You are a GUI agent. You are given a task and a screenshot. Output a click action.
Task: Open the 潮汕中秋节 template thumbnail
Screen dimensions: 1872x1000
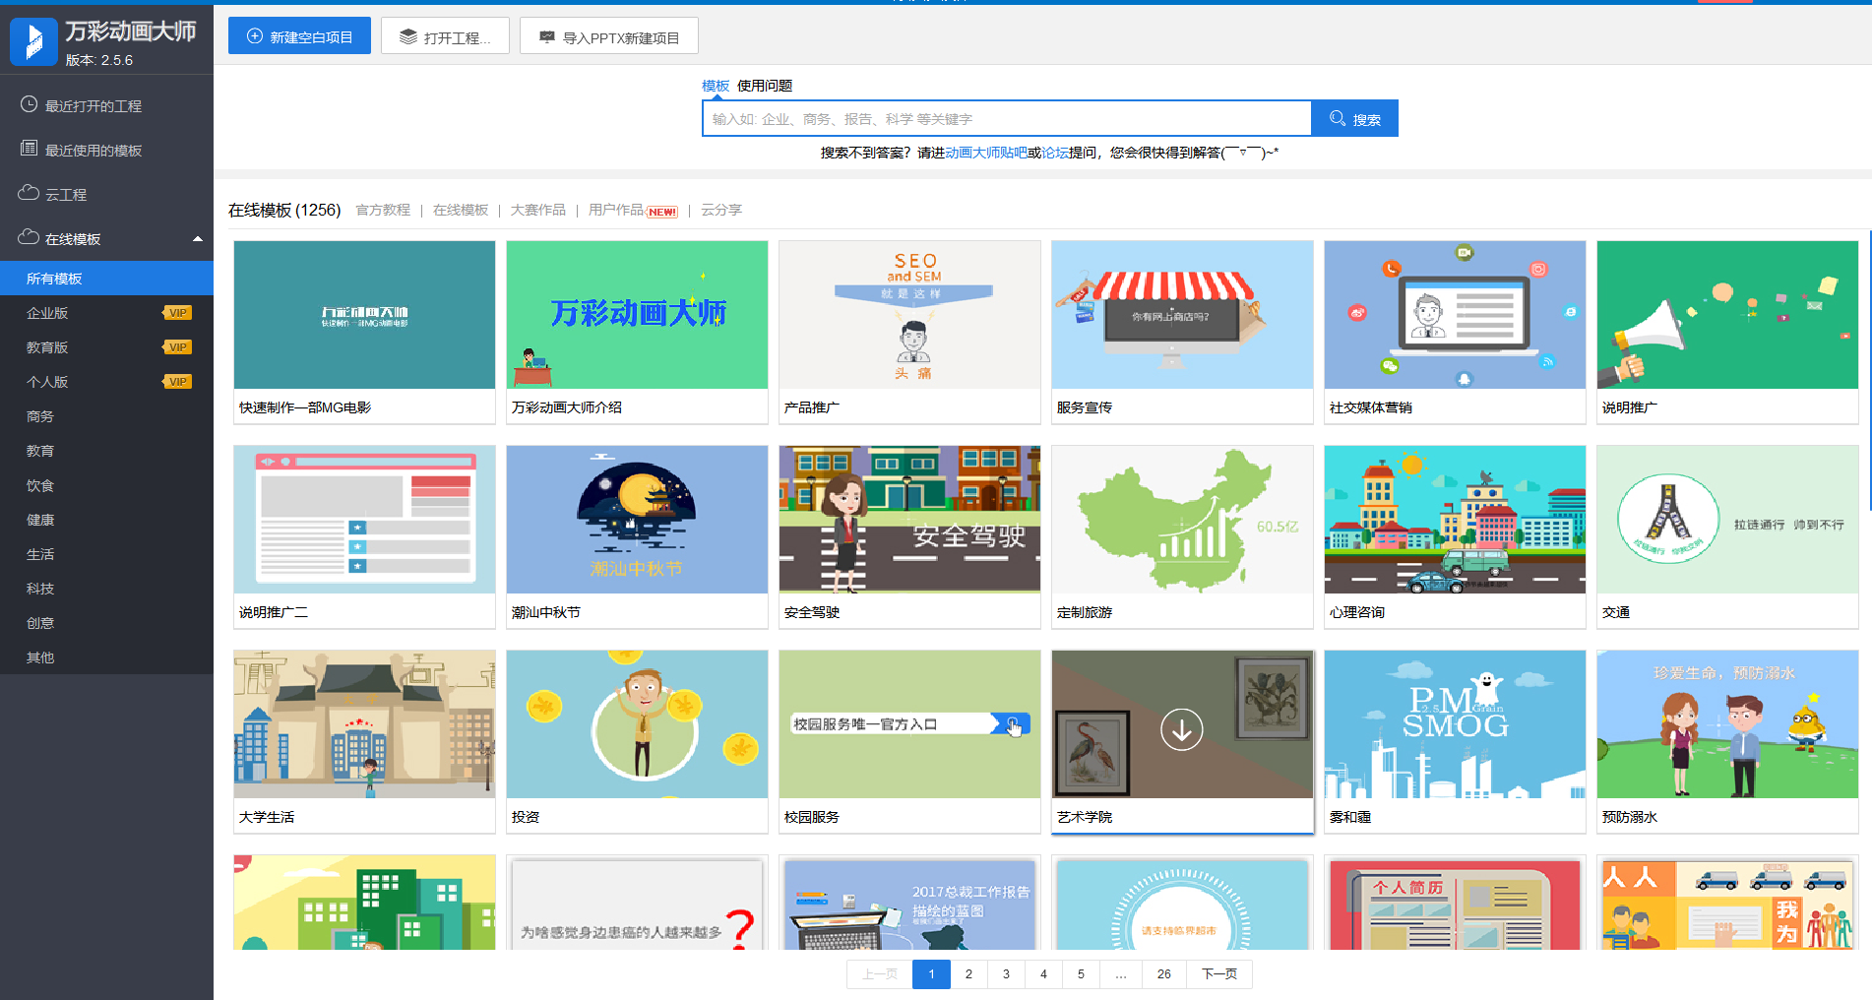[x=637, y=520]
